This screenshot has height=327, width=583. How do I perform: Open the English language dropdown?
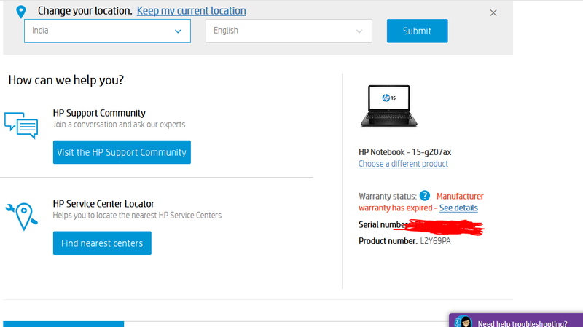pyautogui.click(x=289, y=31)
